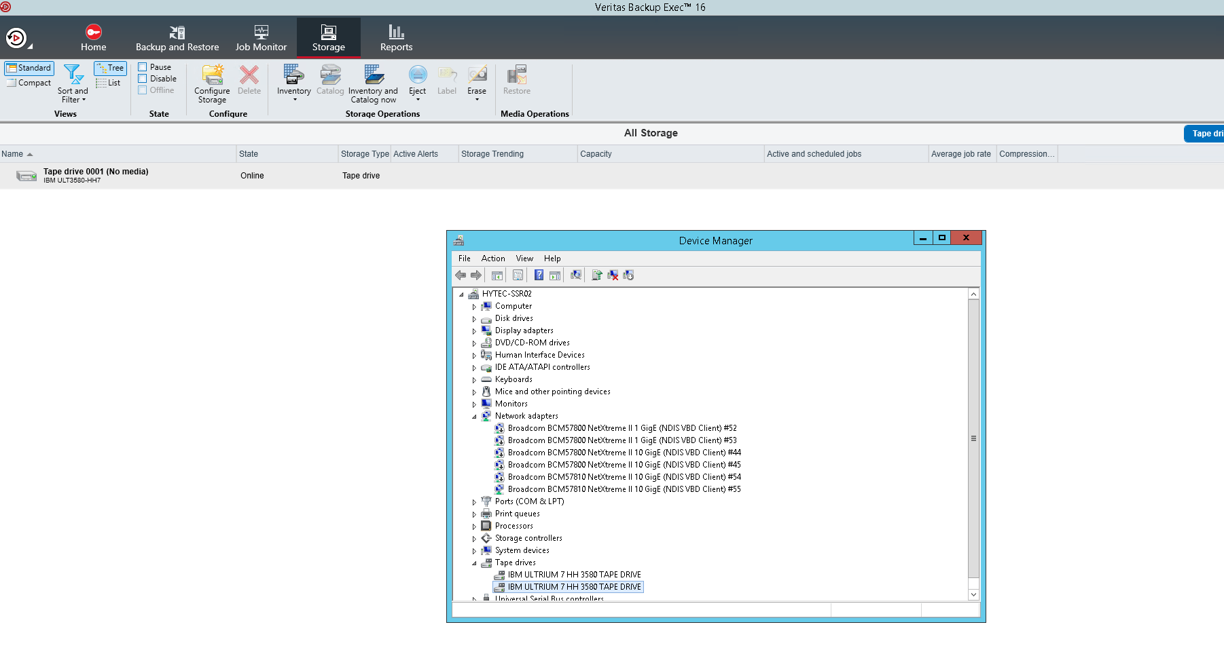Screen dimensions: 1224x667
Task: Expand the Disk drives node
Action: 474,319
